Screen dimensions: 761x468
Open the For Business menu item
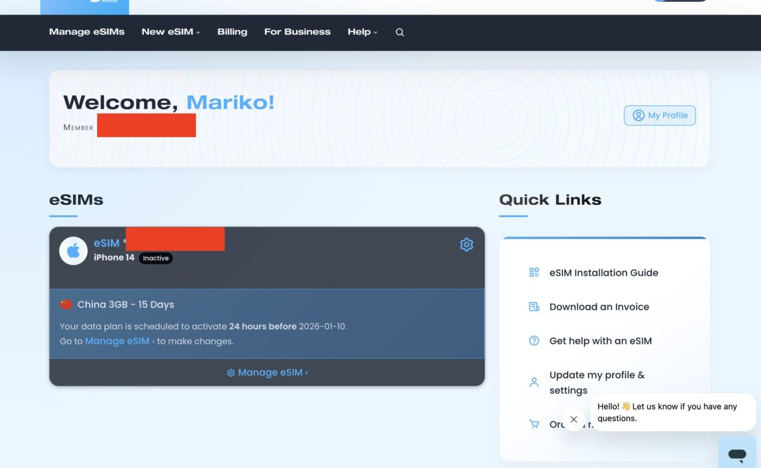coord(297,32)
